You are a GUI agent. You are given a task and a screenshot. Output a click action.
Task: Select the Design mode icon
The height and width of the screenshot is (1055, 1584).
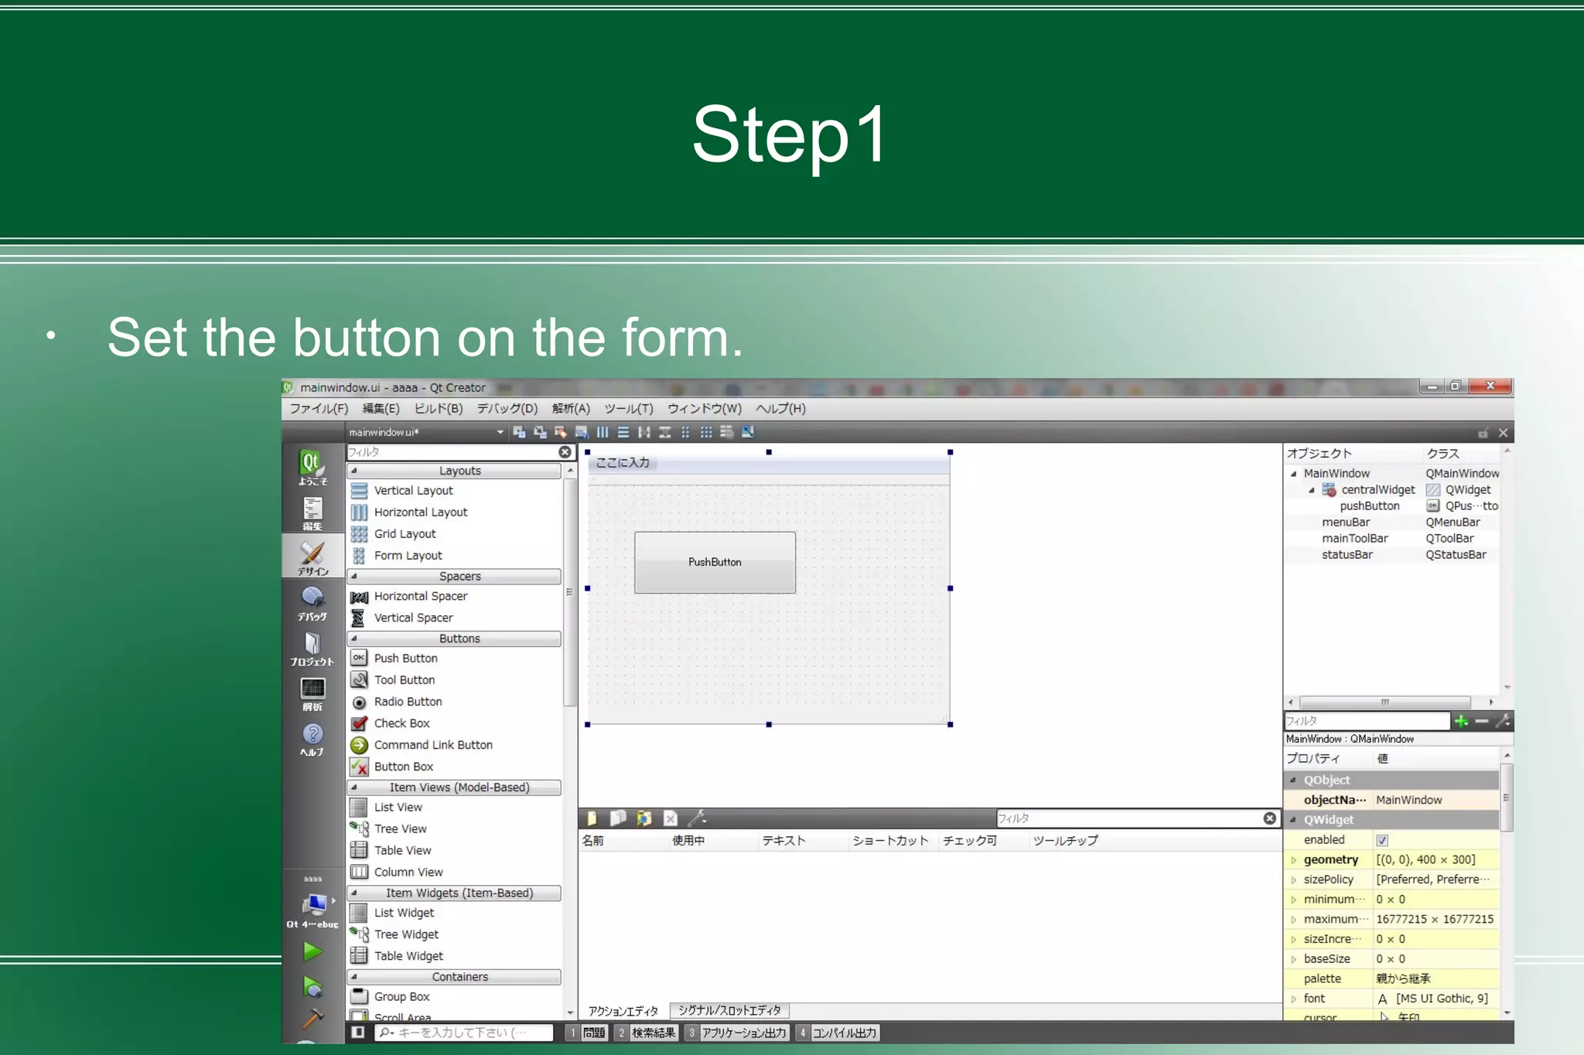(x=312, y=557)
